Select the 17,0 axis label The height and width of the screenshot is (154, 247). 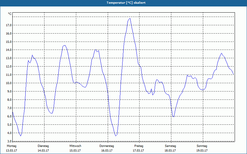(9, 25)
